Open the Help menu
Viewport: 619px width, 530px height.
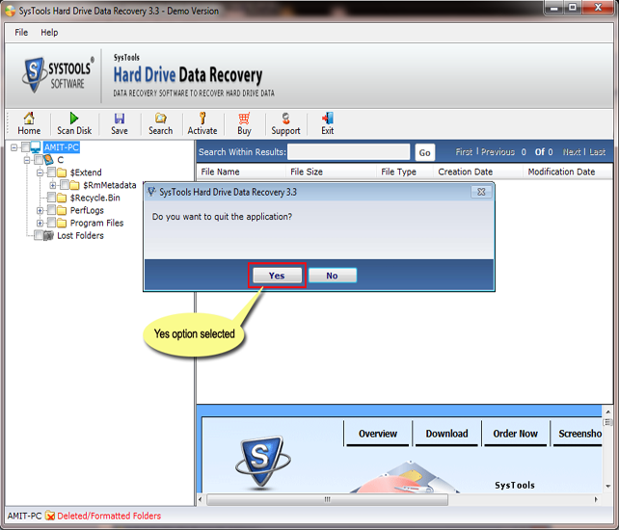pyautogui.click(x=49, y=33)
